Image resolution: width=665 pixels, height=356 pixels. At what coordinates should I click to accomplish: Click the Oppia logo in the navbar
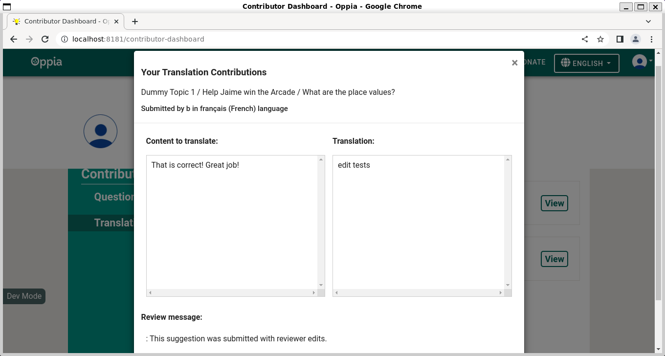[46, 62]
